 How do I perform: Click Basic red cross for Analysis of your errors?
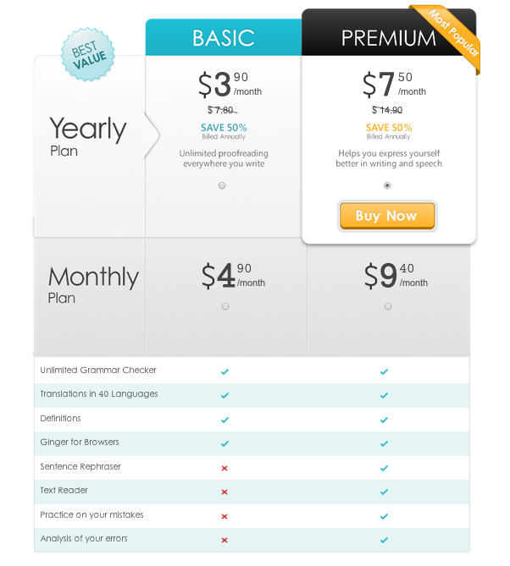(x=225, y=541)
